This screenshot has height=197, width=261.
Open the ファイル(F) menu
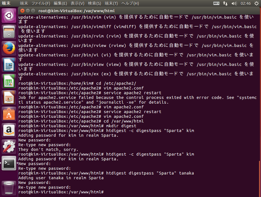[41, 3]
